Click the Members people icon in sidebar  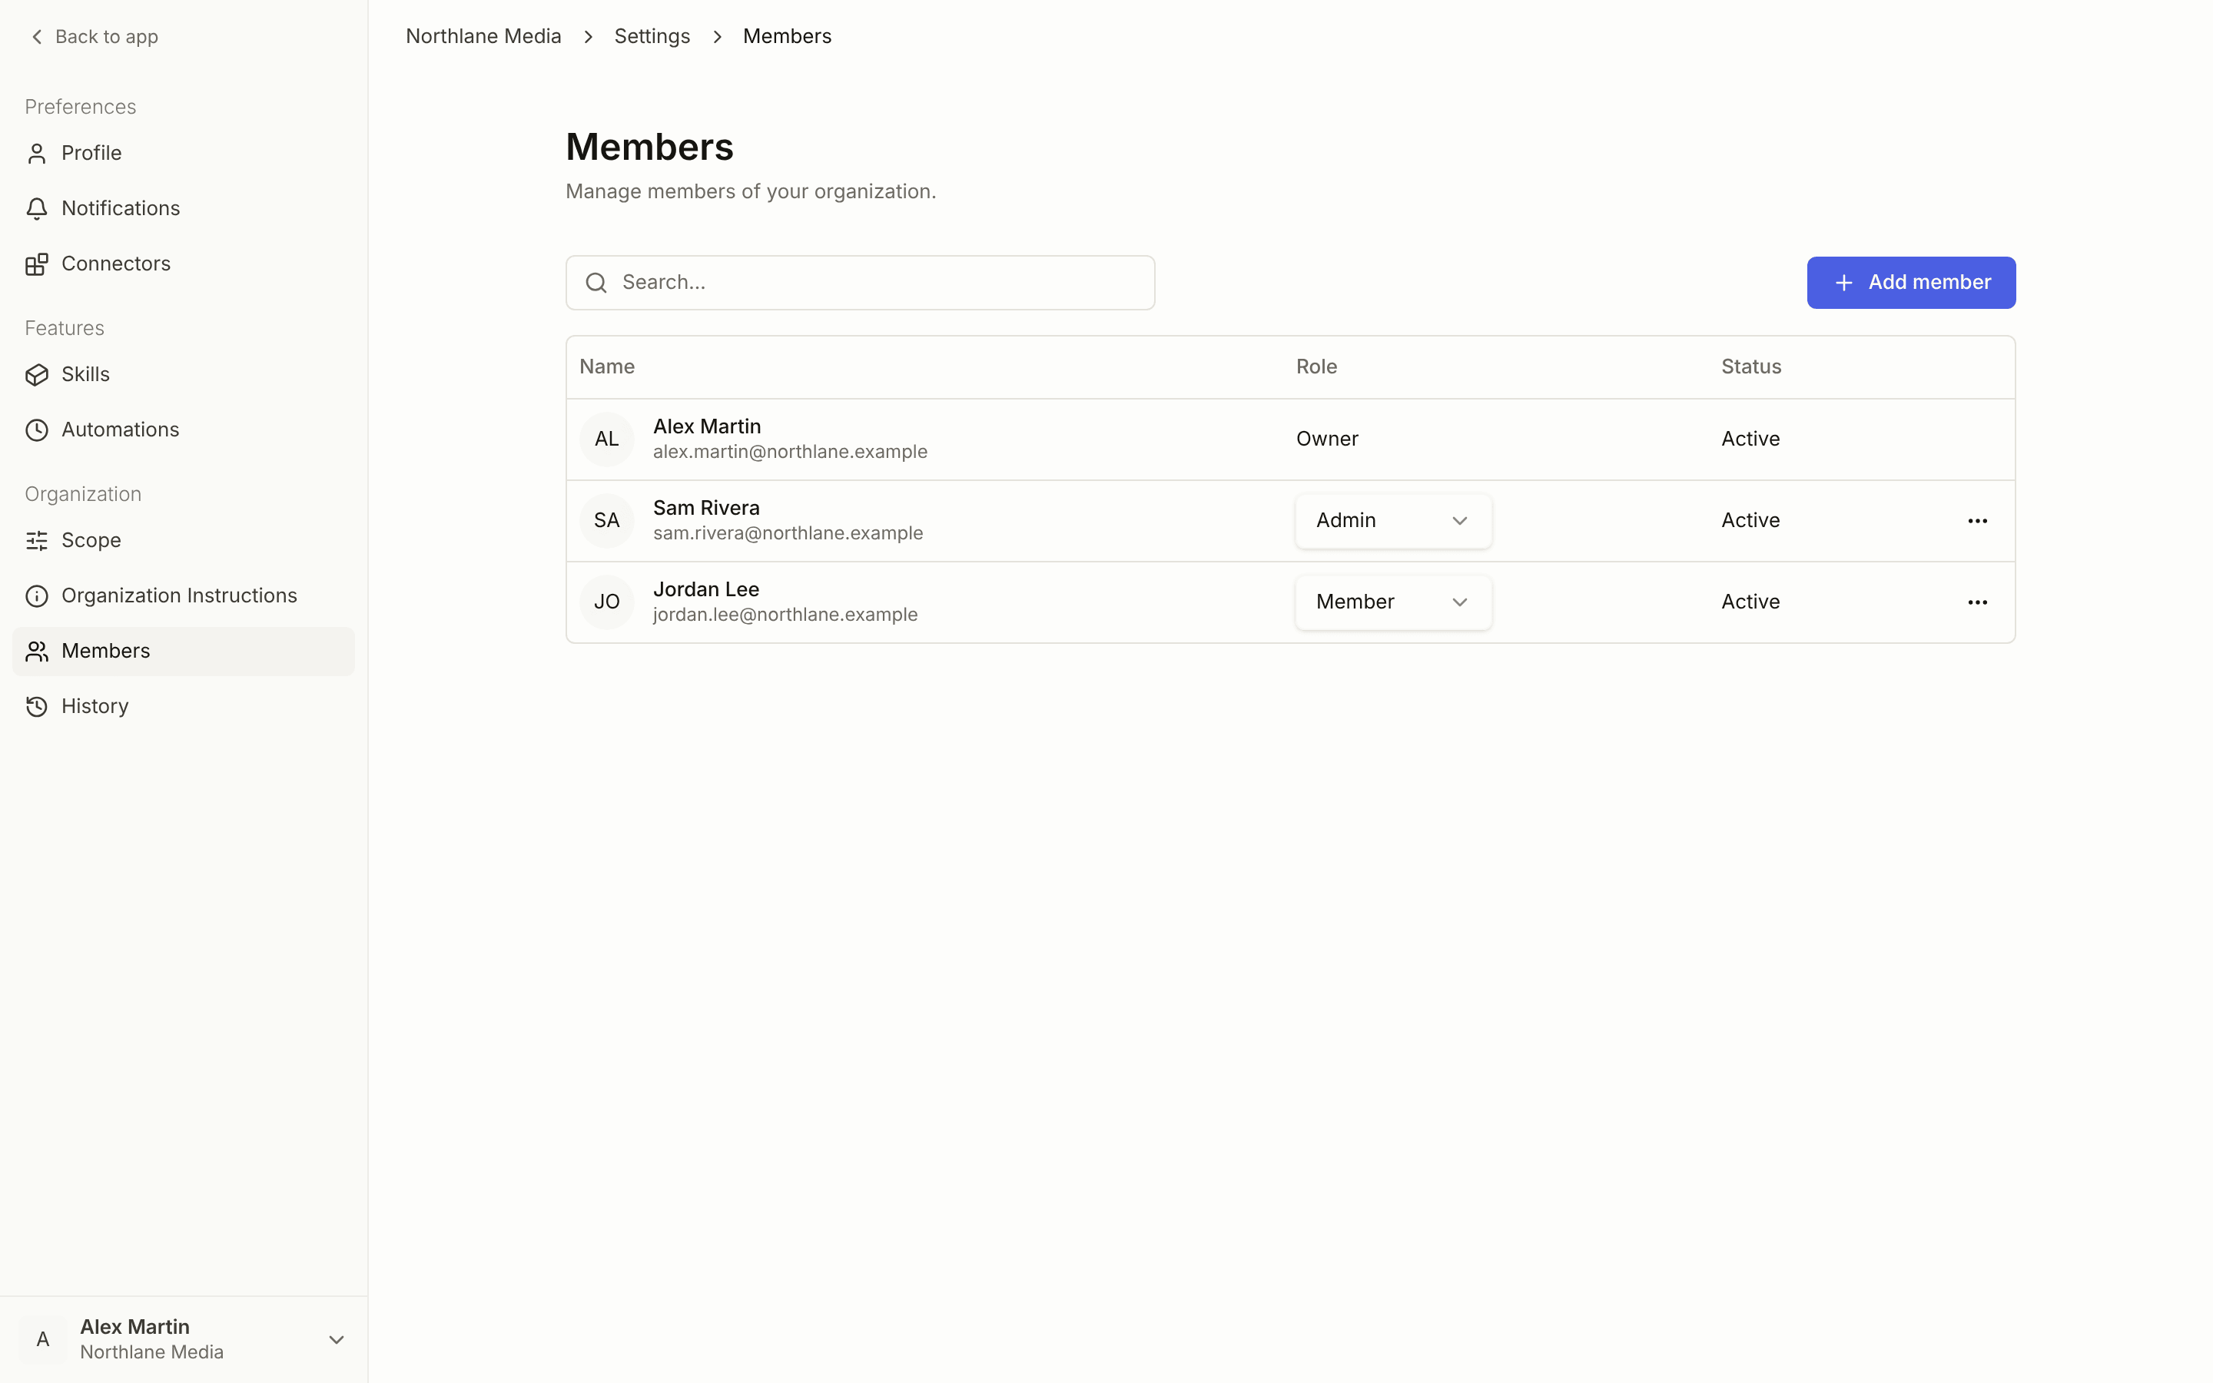37,652
